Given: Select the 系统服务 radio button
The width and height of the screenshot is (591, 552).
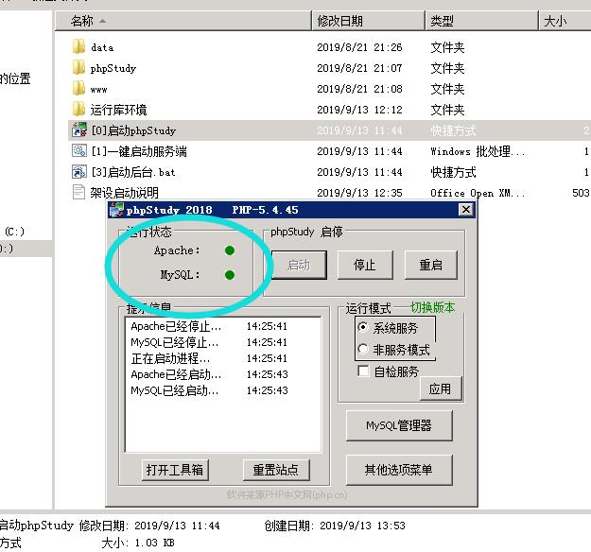Looking at the screenshot, I should click(x=364, y=328).
